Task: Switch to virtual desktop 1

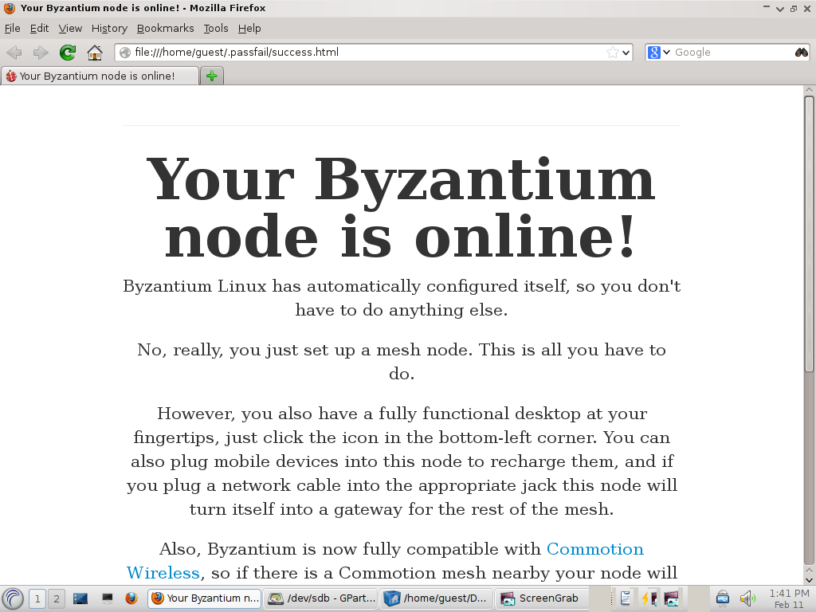Action: point(37,598)
